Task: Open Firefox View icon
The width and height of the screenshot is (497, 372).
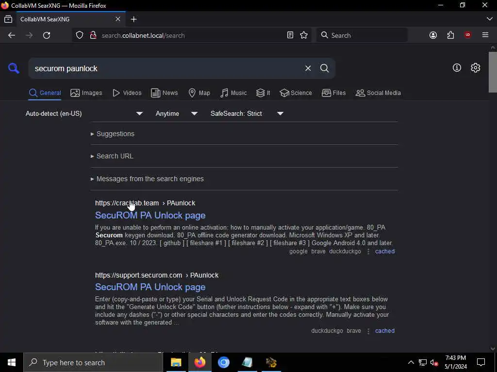Action: (8, 19)
